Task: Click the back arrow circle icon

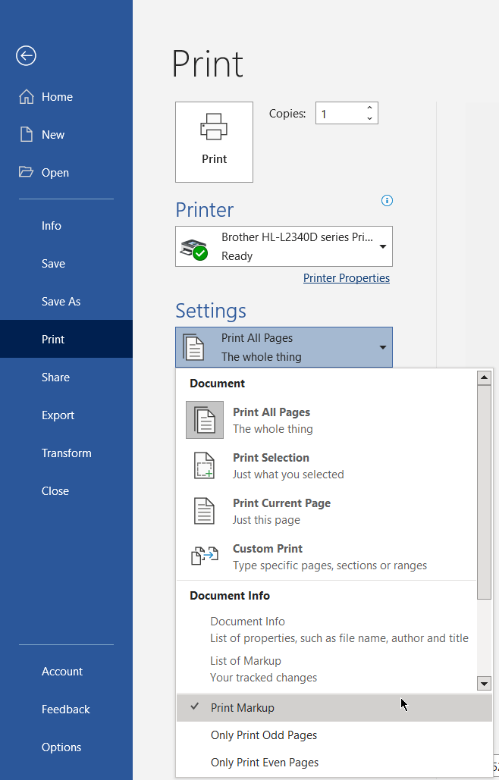Action: pyautogui.click(x=26, y=55)
